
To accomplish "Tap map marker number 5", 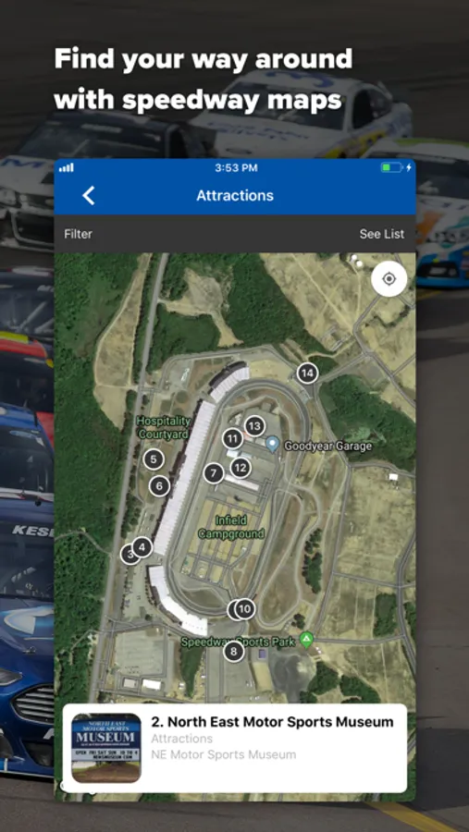I will tap(154, 459).
